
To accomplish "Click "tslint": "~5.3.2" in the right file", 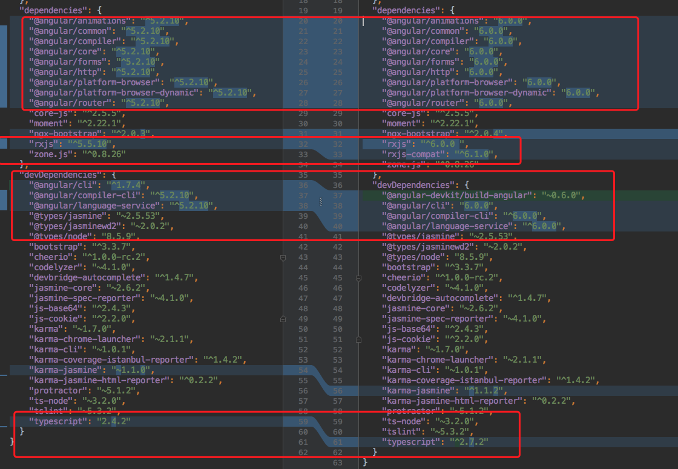I will [427, 432].
